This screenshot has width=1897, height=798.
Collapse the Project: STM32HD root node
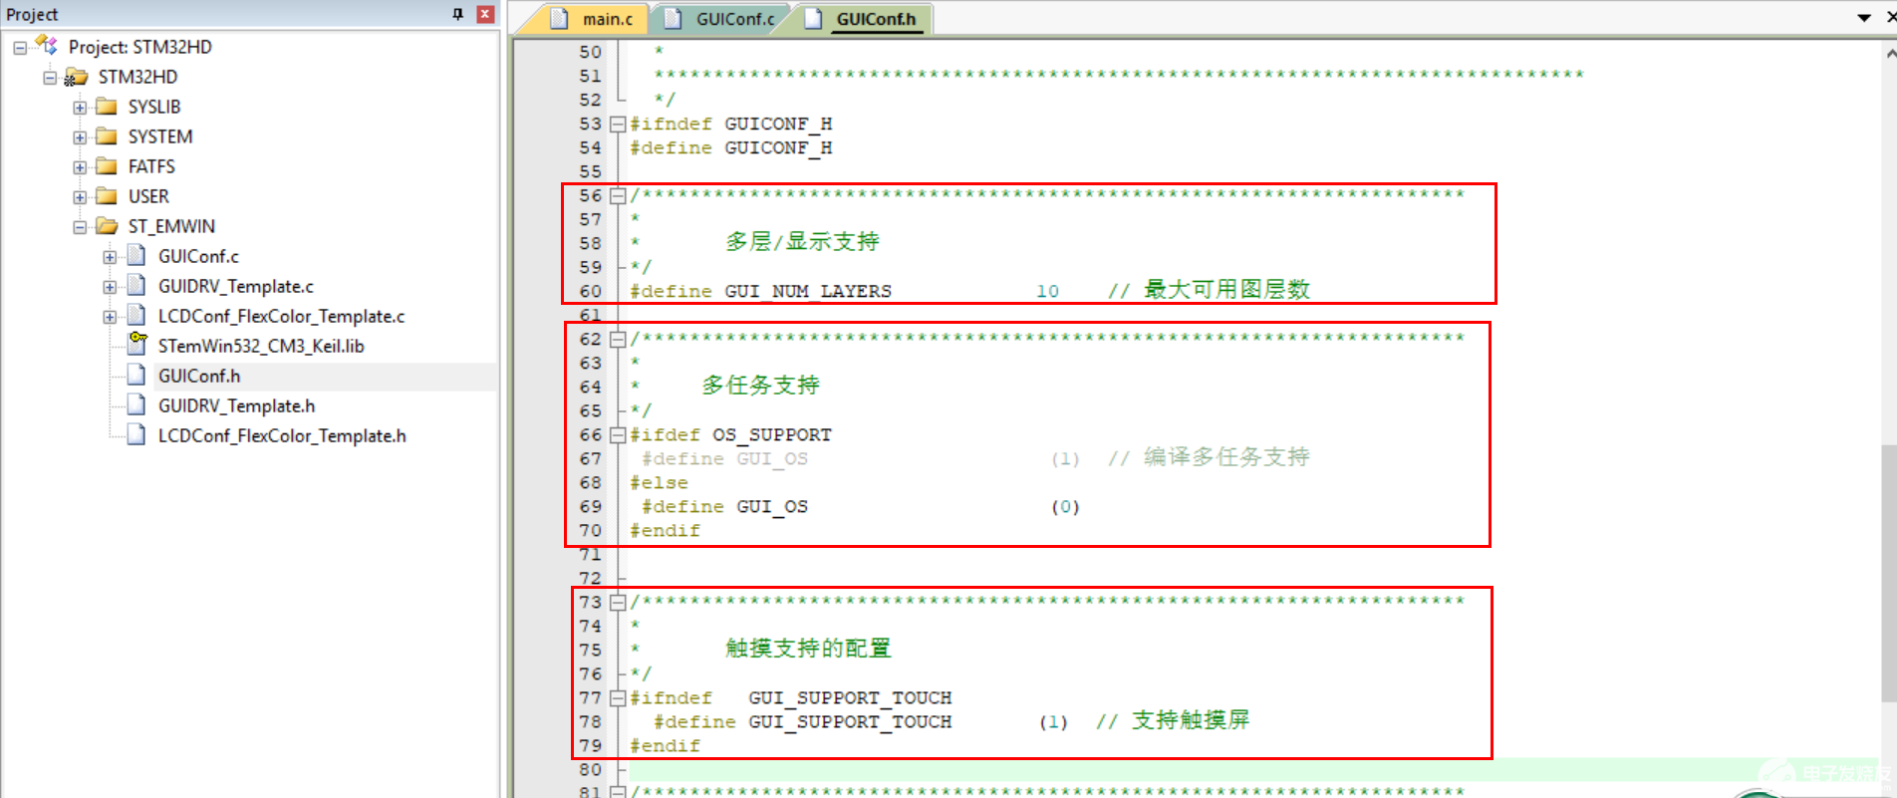pyautogui.click(x=20, y=47)
